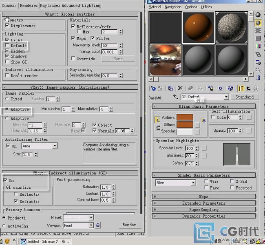This screenshot has height=245, width=265.
Task: Click map button beside Diffuse swatch
Action: pyautogui.click(x=197, y=125)
